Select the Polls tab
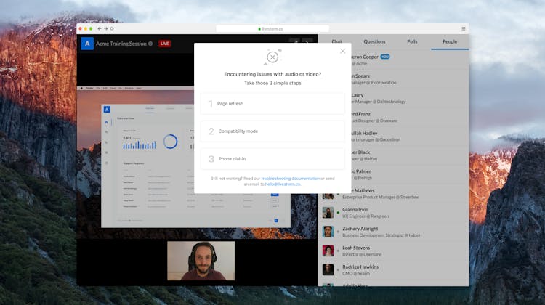Image resolution: width=545 pixels, height=305 pixels. tap(412, 42)
